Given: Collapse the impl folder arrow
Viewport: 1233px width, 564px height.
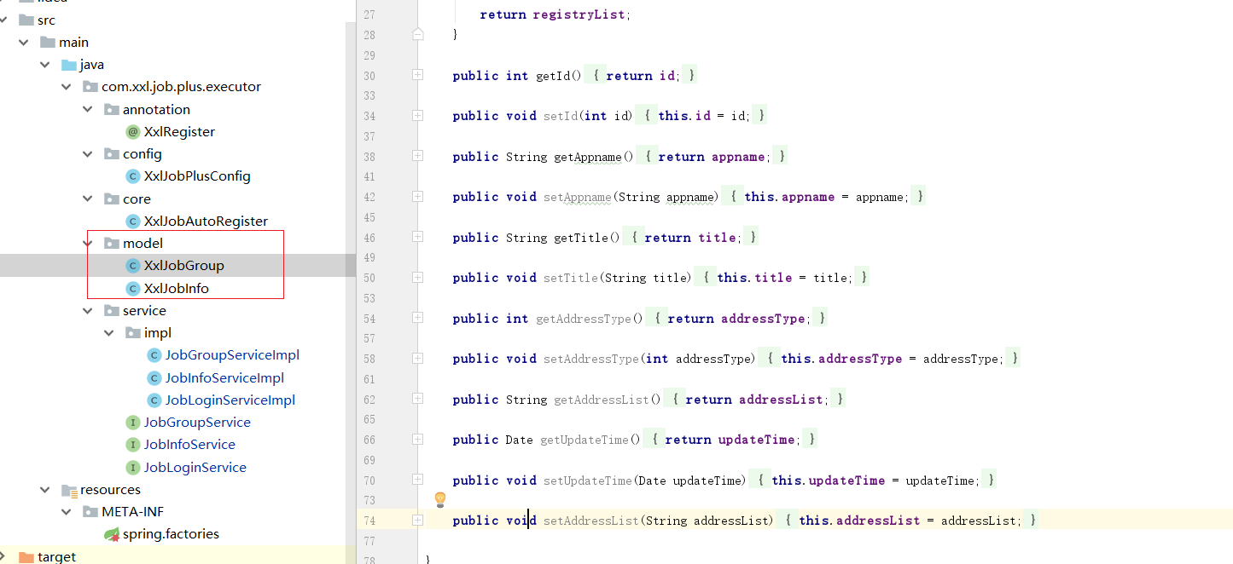Looking at the screenshot, I should pos(109,333).
